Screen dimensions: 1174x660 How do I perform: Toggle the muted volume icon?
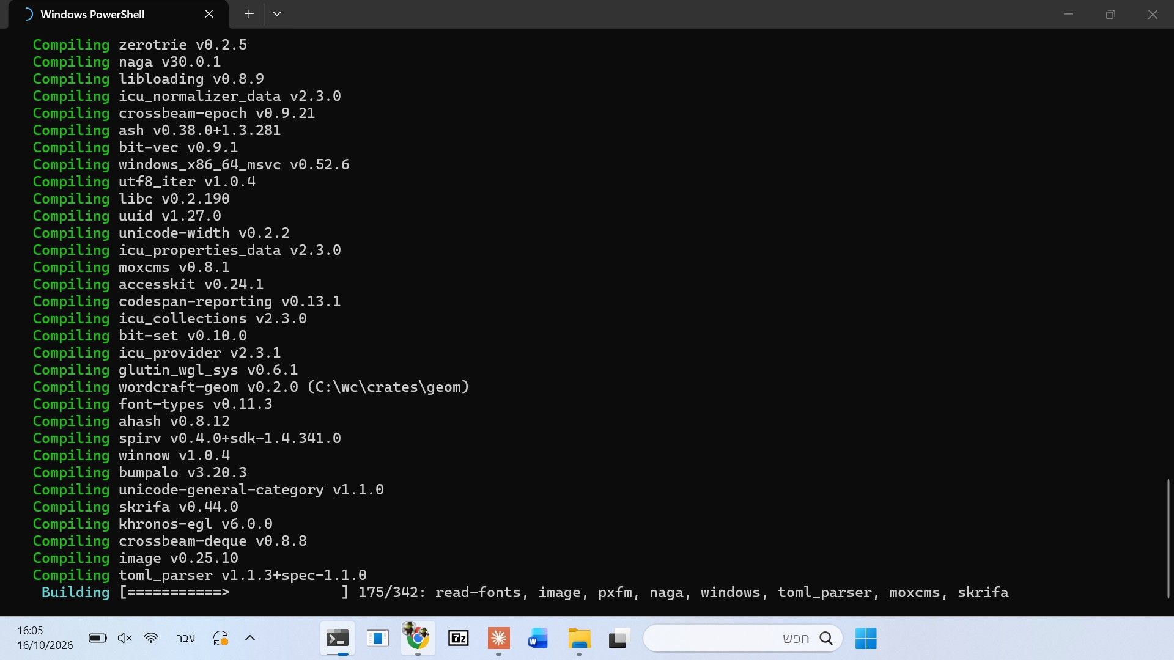[125, 638]
